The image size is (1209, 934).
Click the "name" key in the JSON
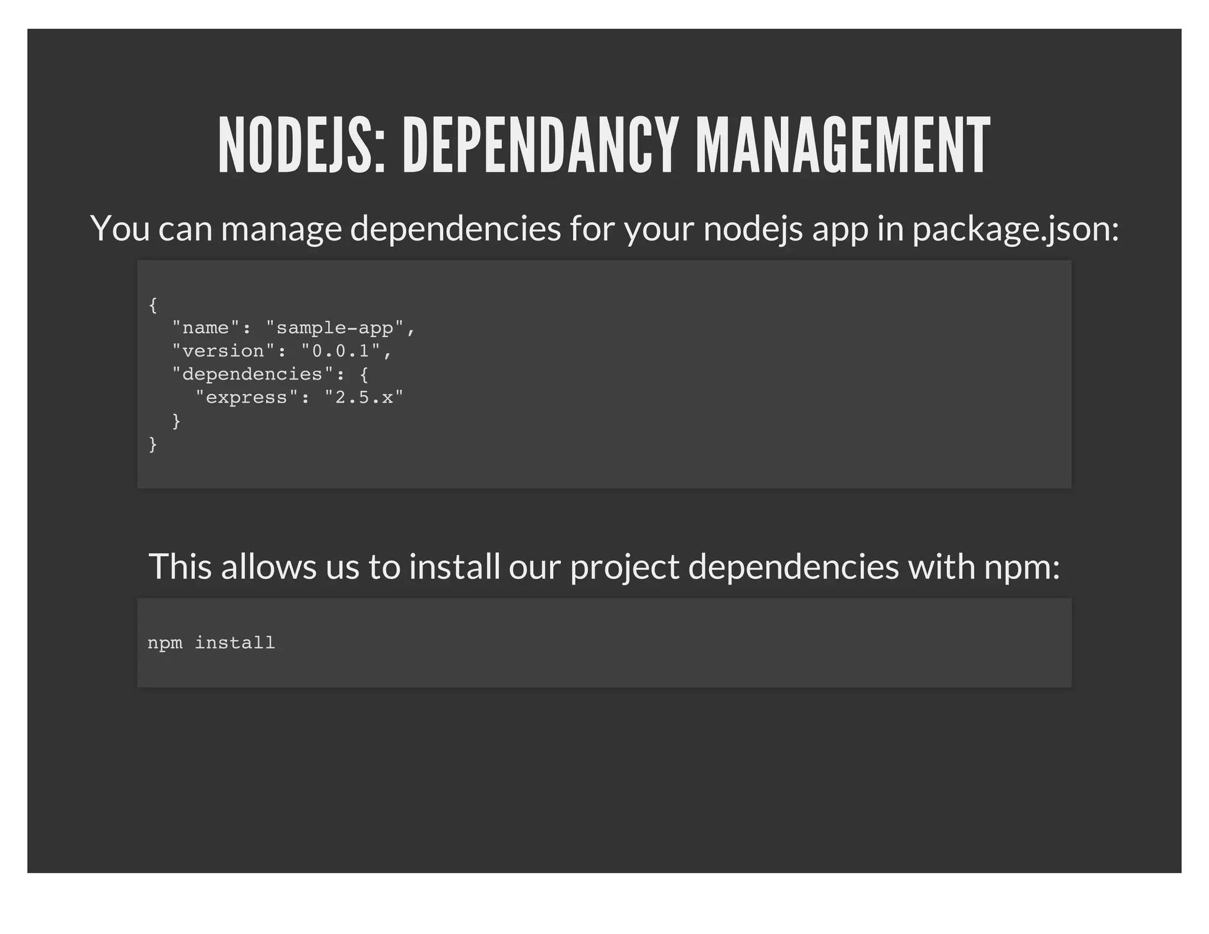(x=205, y=328)
